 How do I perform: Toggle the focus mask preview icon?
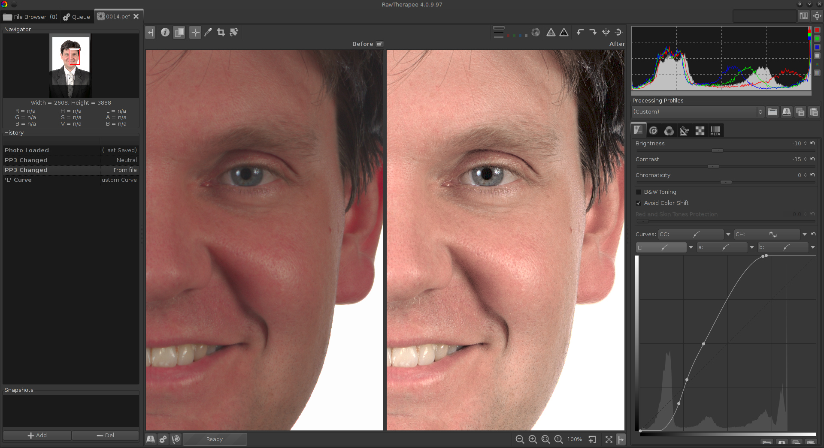pyautogui.click(x=536, y=32)
